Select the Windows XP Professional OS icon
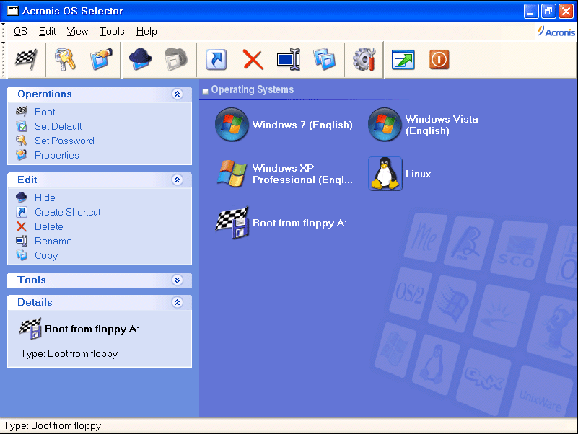The height and width of the screenshot is (434, 578). point(232,174)
